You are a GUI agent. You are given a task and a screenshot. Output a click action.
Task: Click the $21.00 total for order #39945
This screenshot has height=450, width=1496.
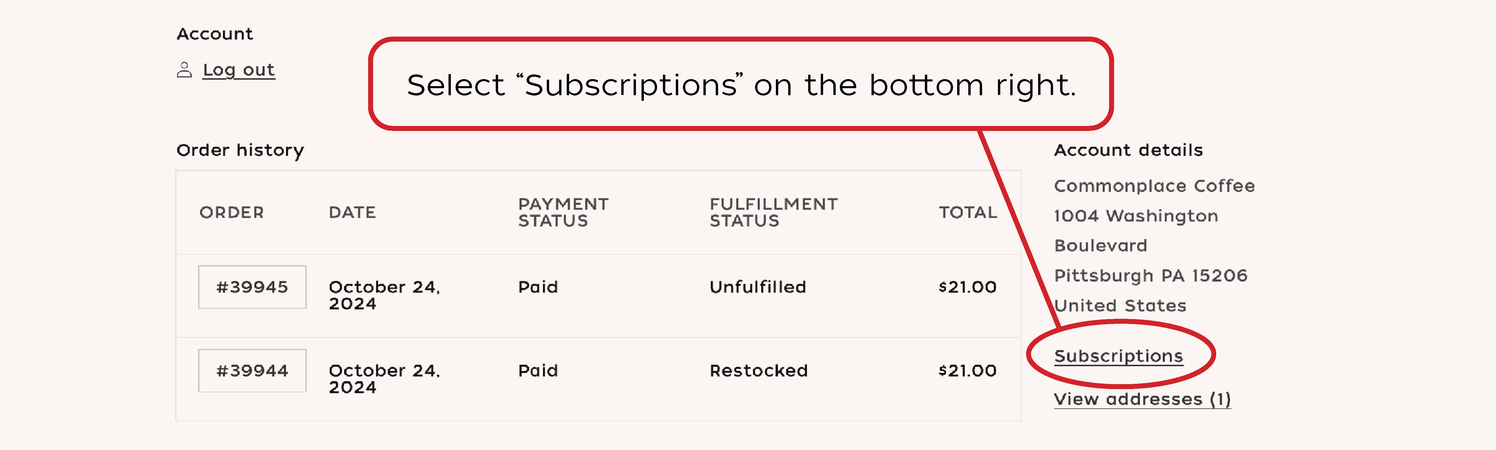(967, 287)
